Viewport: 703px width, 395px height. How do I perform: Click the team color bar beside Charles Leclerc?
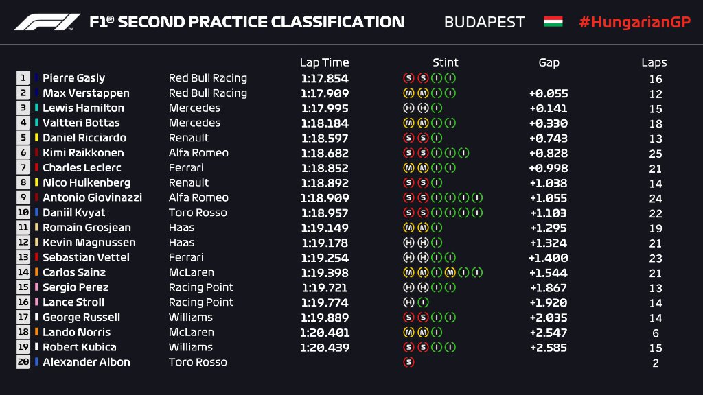[37, 168]
